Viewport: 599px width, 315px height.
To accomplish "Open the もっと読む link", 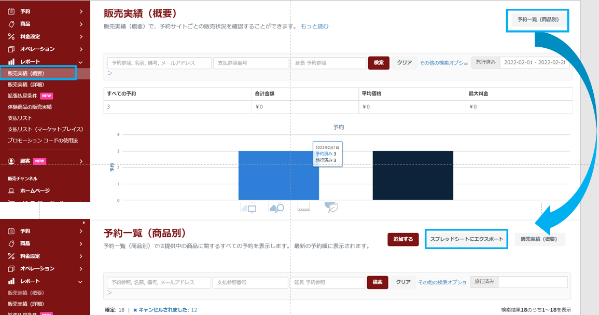I will pos(314,26).
